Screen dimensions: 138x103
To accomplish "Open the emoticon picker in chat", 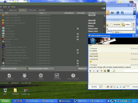I will coord(105,71).
